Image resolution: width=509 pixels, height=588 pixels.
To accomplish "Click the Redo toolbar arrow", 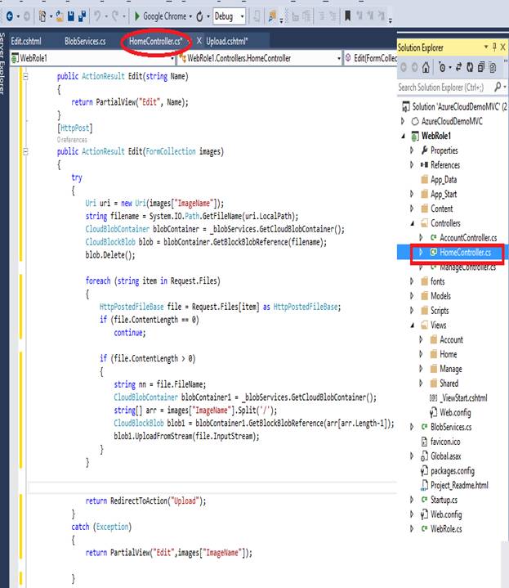I will [x=115, y=16].
